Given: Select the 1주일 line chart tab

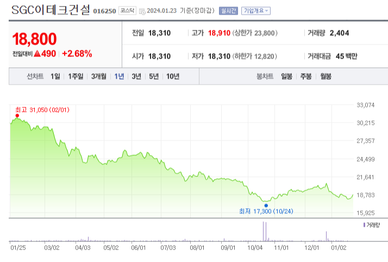Looking at the screenshot, I should point(76,76).
